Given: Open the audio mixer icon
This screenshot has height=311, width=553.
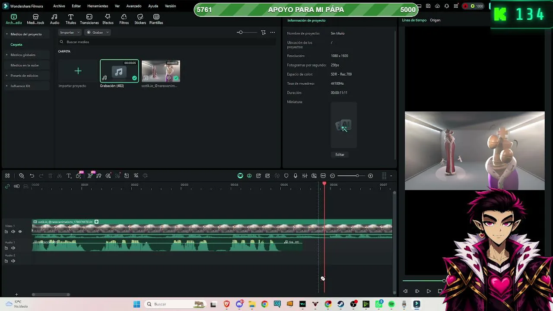Looking at the screenshot, I should pyautogui.click(x=305, y=176).
